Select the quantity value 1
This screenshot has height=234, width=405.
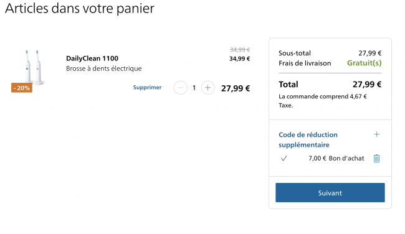(x=194, y=88)
